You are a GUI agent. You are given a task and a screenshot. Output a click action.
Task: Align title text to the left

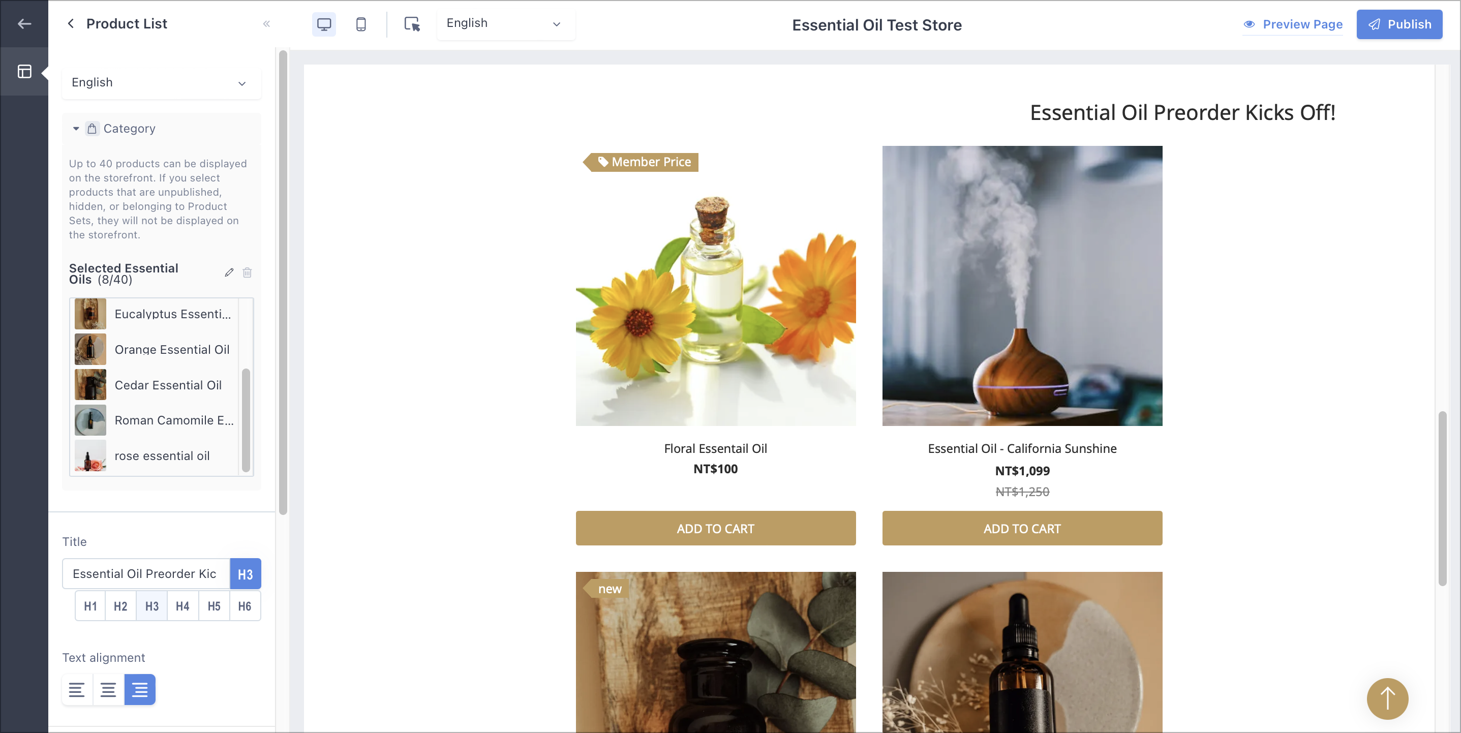[77, 690]
